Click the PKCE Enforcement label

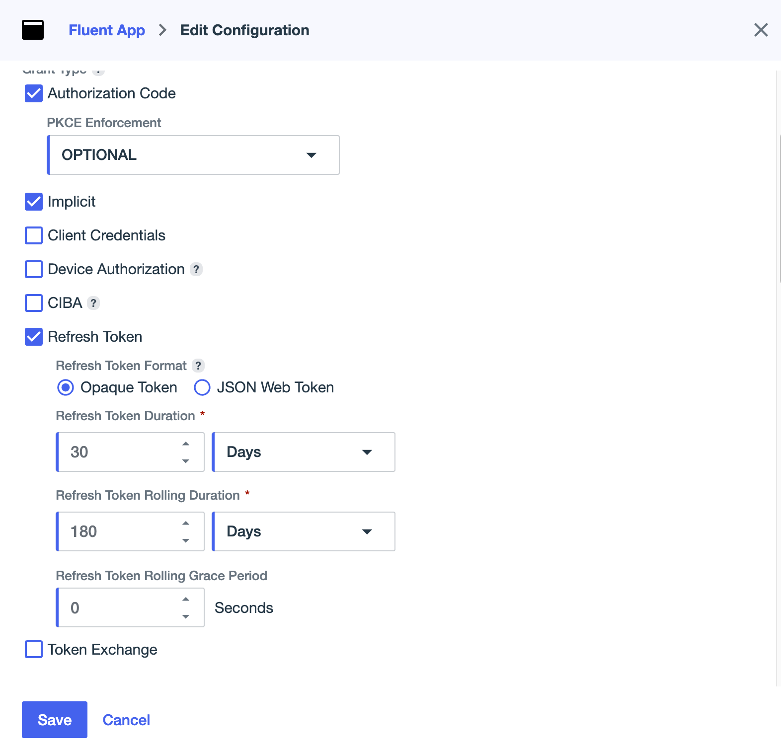coord(104,123)
